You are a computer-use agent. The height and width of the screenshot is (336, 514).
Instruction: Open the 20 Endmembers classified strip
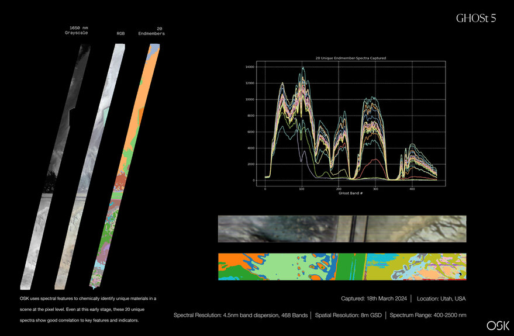click(125, 167)
